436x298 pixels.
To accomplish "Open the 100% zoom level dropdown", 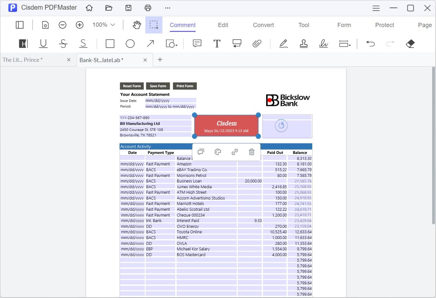I will (x=103, y=25).
